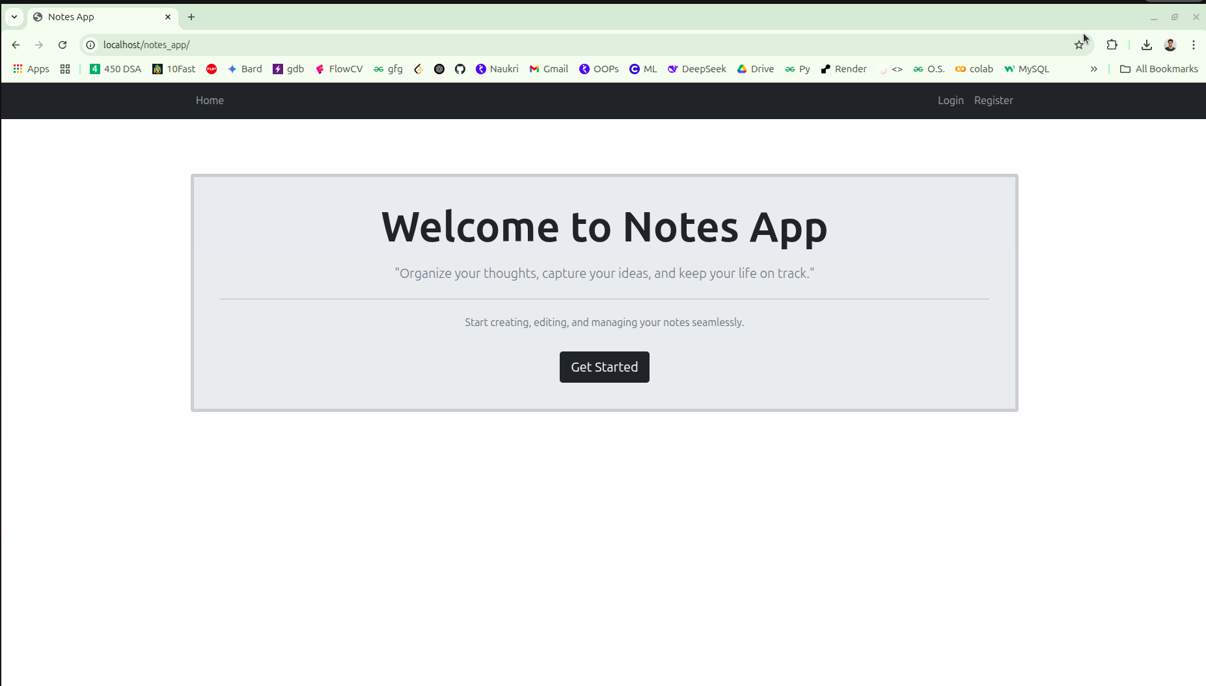
Task: Open the 450 DSA bookmark
Action: (115, 69)
